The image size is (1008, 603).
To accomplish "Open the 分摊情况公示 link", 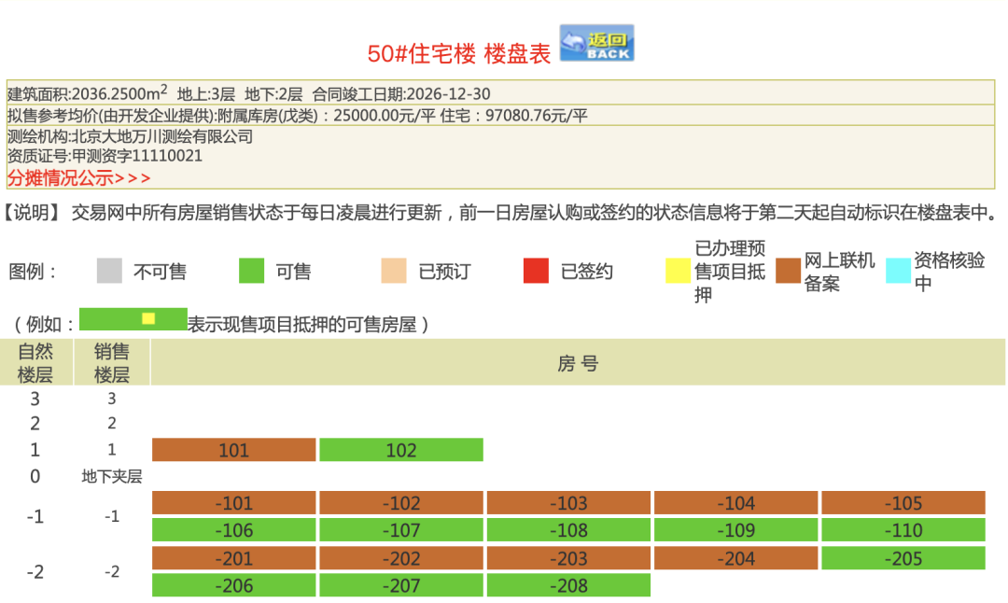I will (79, 177).
